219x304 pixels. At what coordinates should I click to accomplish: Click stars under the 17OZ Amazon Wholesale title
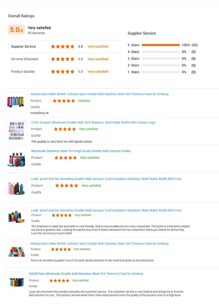[65, 129]
